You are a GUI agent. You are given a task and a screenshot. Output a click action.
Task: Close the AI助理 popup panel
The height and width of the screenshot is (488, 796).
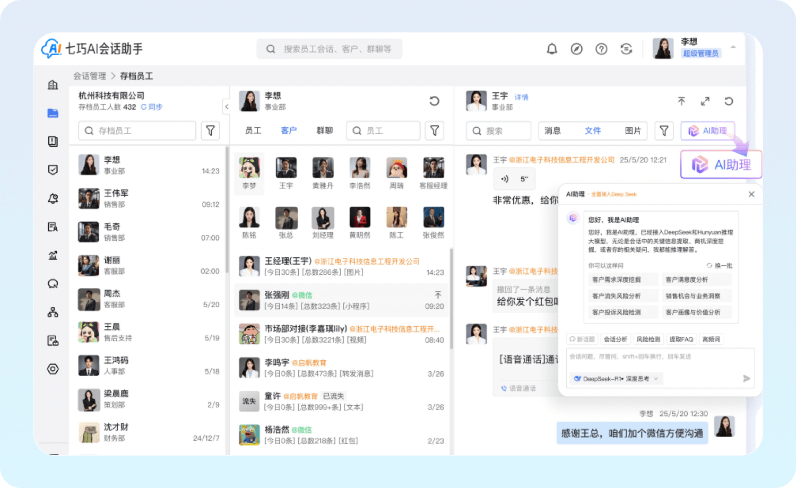(751, 194)
